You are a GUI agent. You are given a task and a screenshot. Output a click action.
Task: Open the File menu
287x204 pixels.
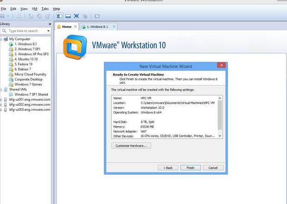click(3, 9)
